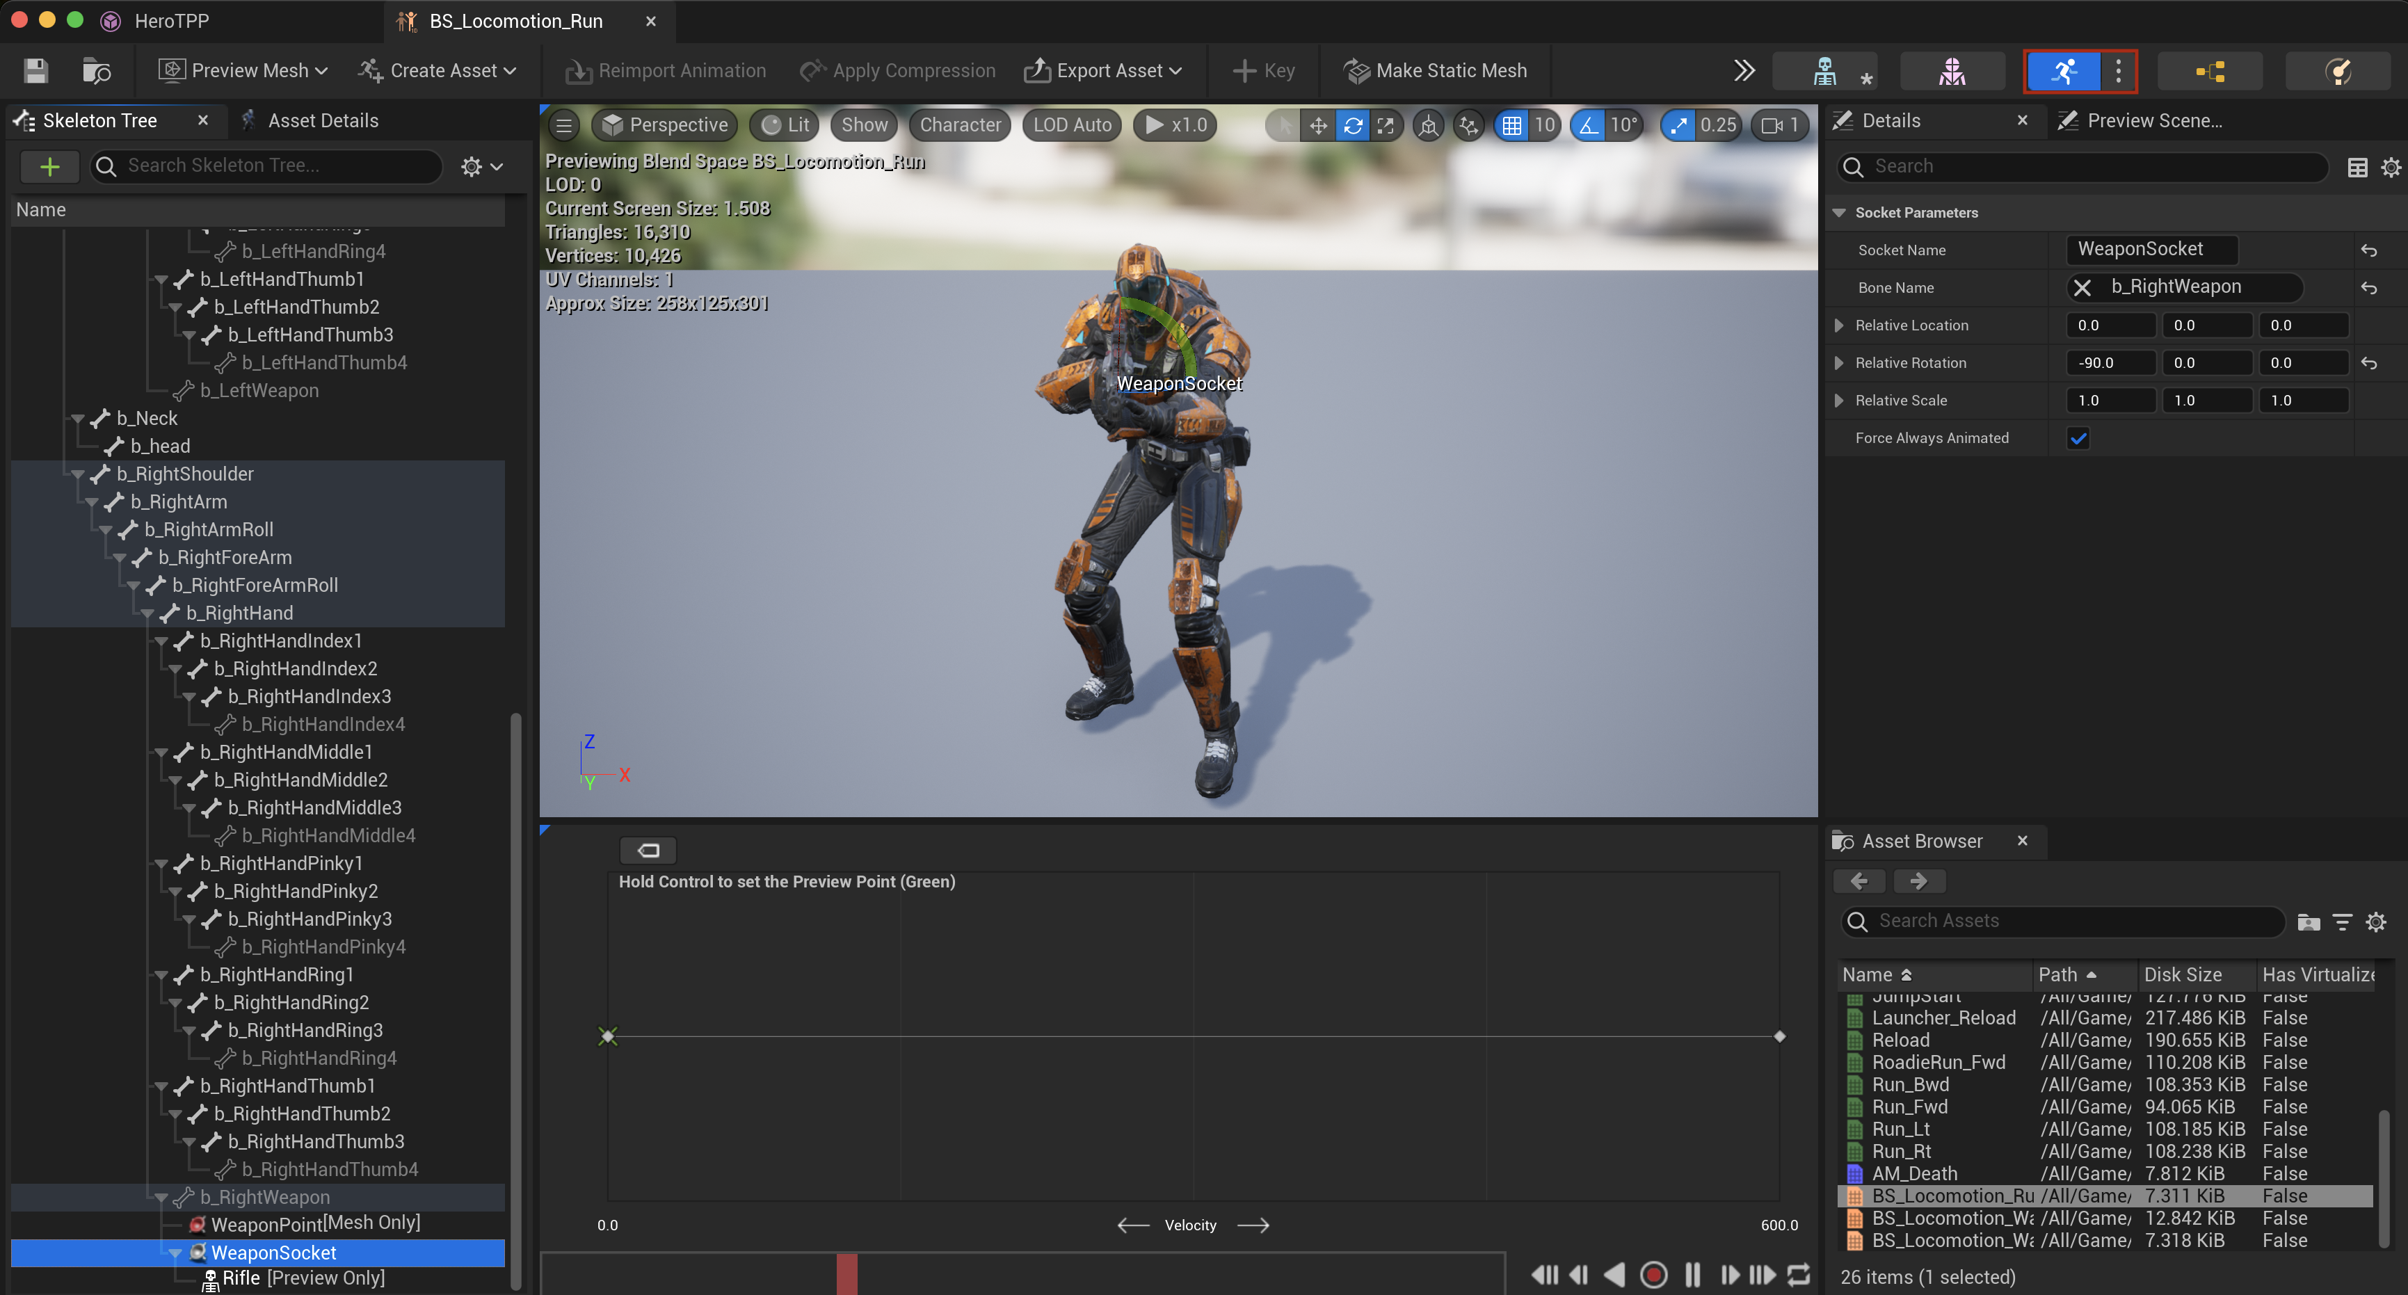
Task: Expand the toolbar overflow double-chevron
Action: click(x=1743, y=71)
